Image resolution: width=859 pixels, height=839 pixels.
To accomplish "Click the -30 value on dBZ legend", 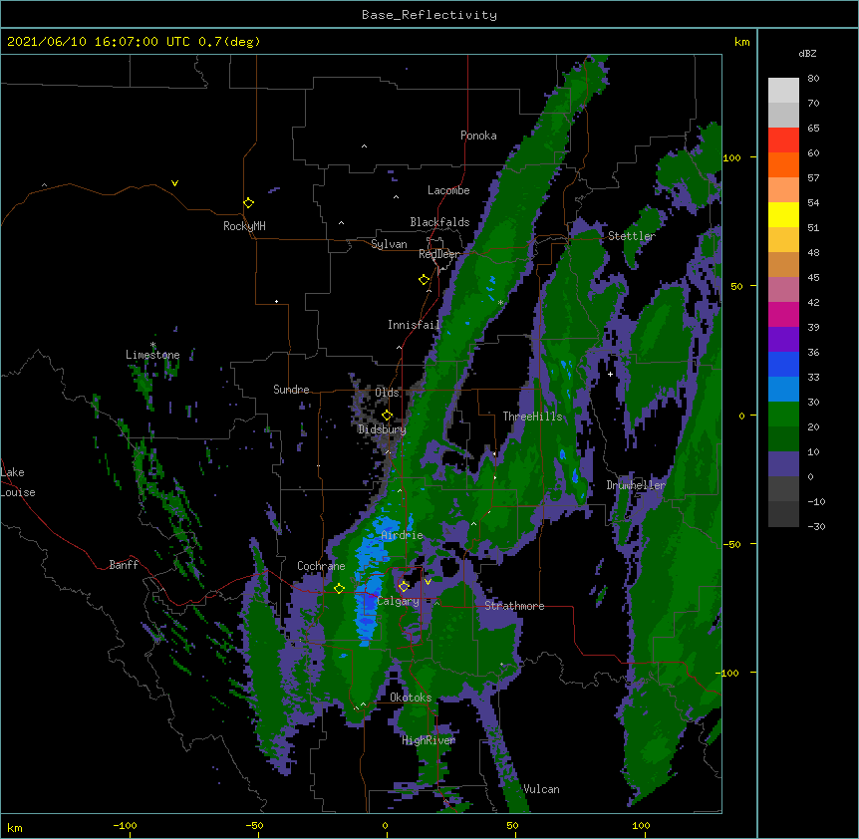I will pyautogui.click(x=816, y=526).
